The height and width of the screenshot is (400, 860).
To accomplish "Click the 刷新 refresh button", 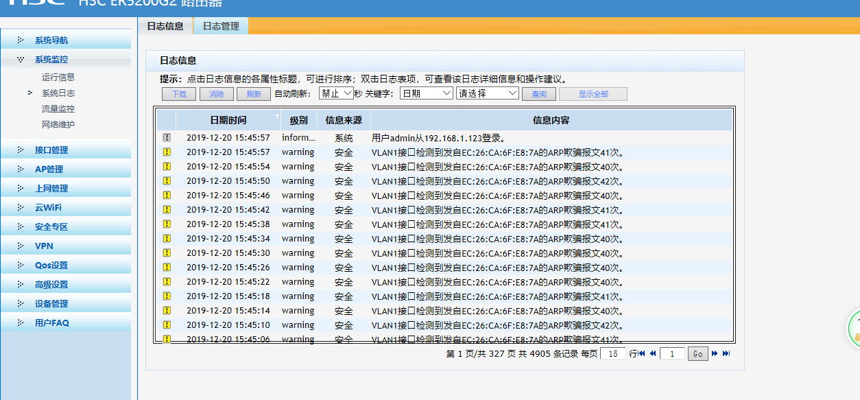I will [x=254, y=94].
